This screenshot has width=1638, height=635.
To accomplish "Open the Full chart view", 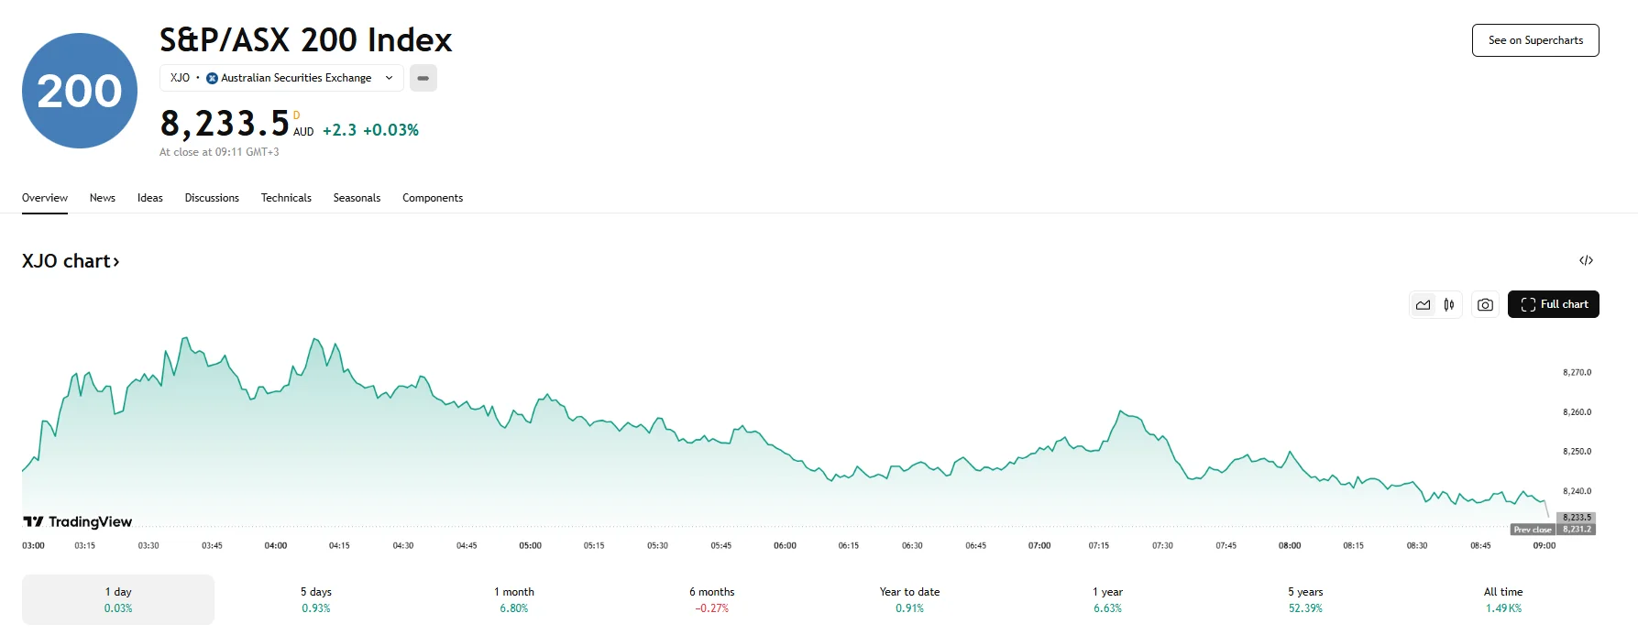I will [1553, 304].
